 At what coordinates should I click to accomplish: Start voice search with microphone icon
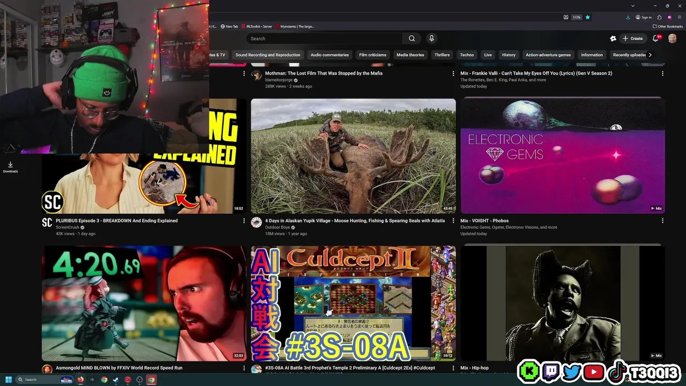(431, 39)
